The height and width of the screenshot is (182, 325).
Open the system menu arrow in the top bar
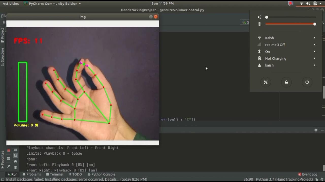[x=321, y=4]
